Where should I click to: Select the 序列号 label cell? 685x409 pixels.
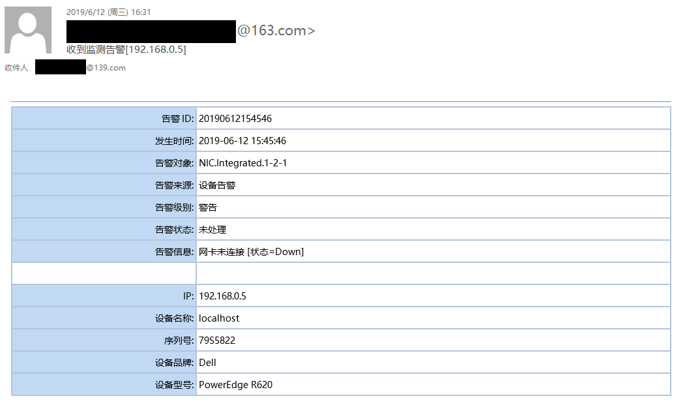pos(104,341)
